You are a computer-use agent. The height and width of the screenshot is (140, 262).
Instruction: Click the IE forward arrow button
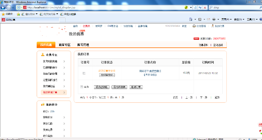[x=9, y=7]
